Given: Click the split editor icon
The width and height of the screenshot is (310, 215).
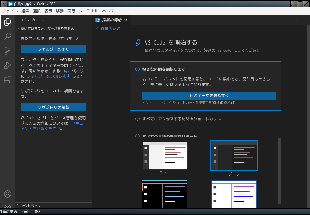Looking at the screenshot, I should 295,20.
